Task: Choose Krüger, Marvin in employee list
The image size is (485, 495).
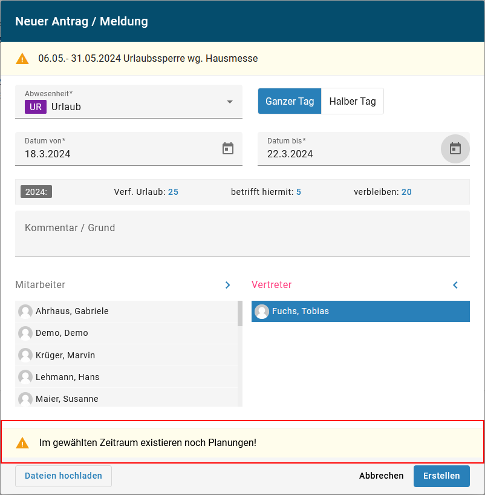Action: click(65, 355)
